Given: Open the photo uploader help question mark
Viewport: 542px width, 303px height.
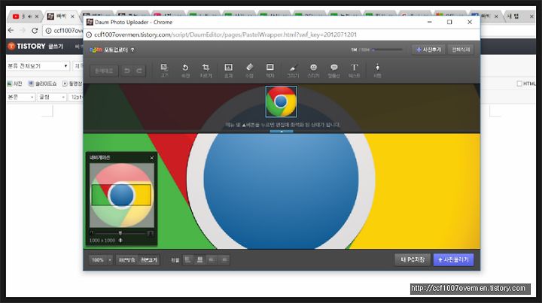Looking at the screenshot, I should pos(132,50).
